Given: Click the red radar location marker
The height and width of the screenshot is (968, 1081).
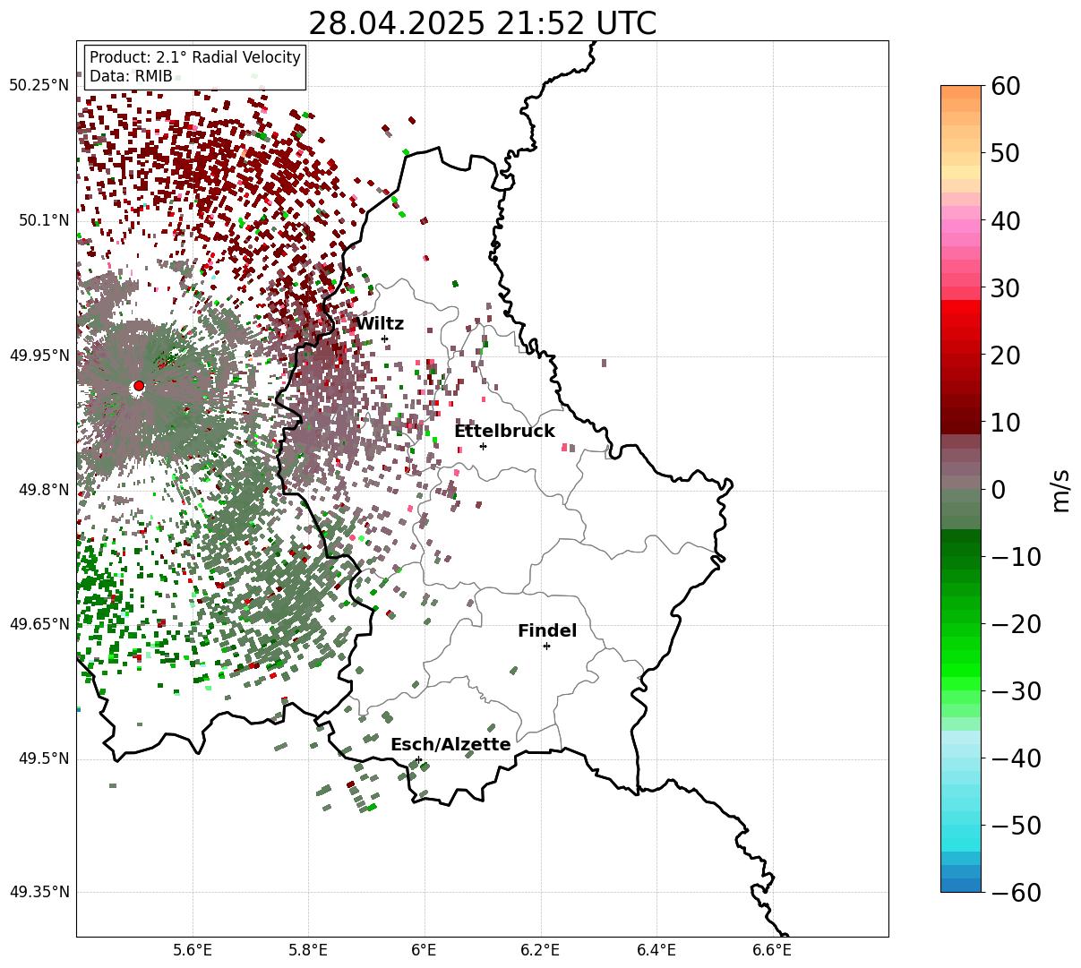Looking at the screenshot, I should (x=138, y=386).
